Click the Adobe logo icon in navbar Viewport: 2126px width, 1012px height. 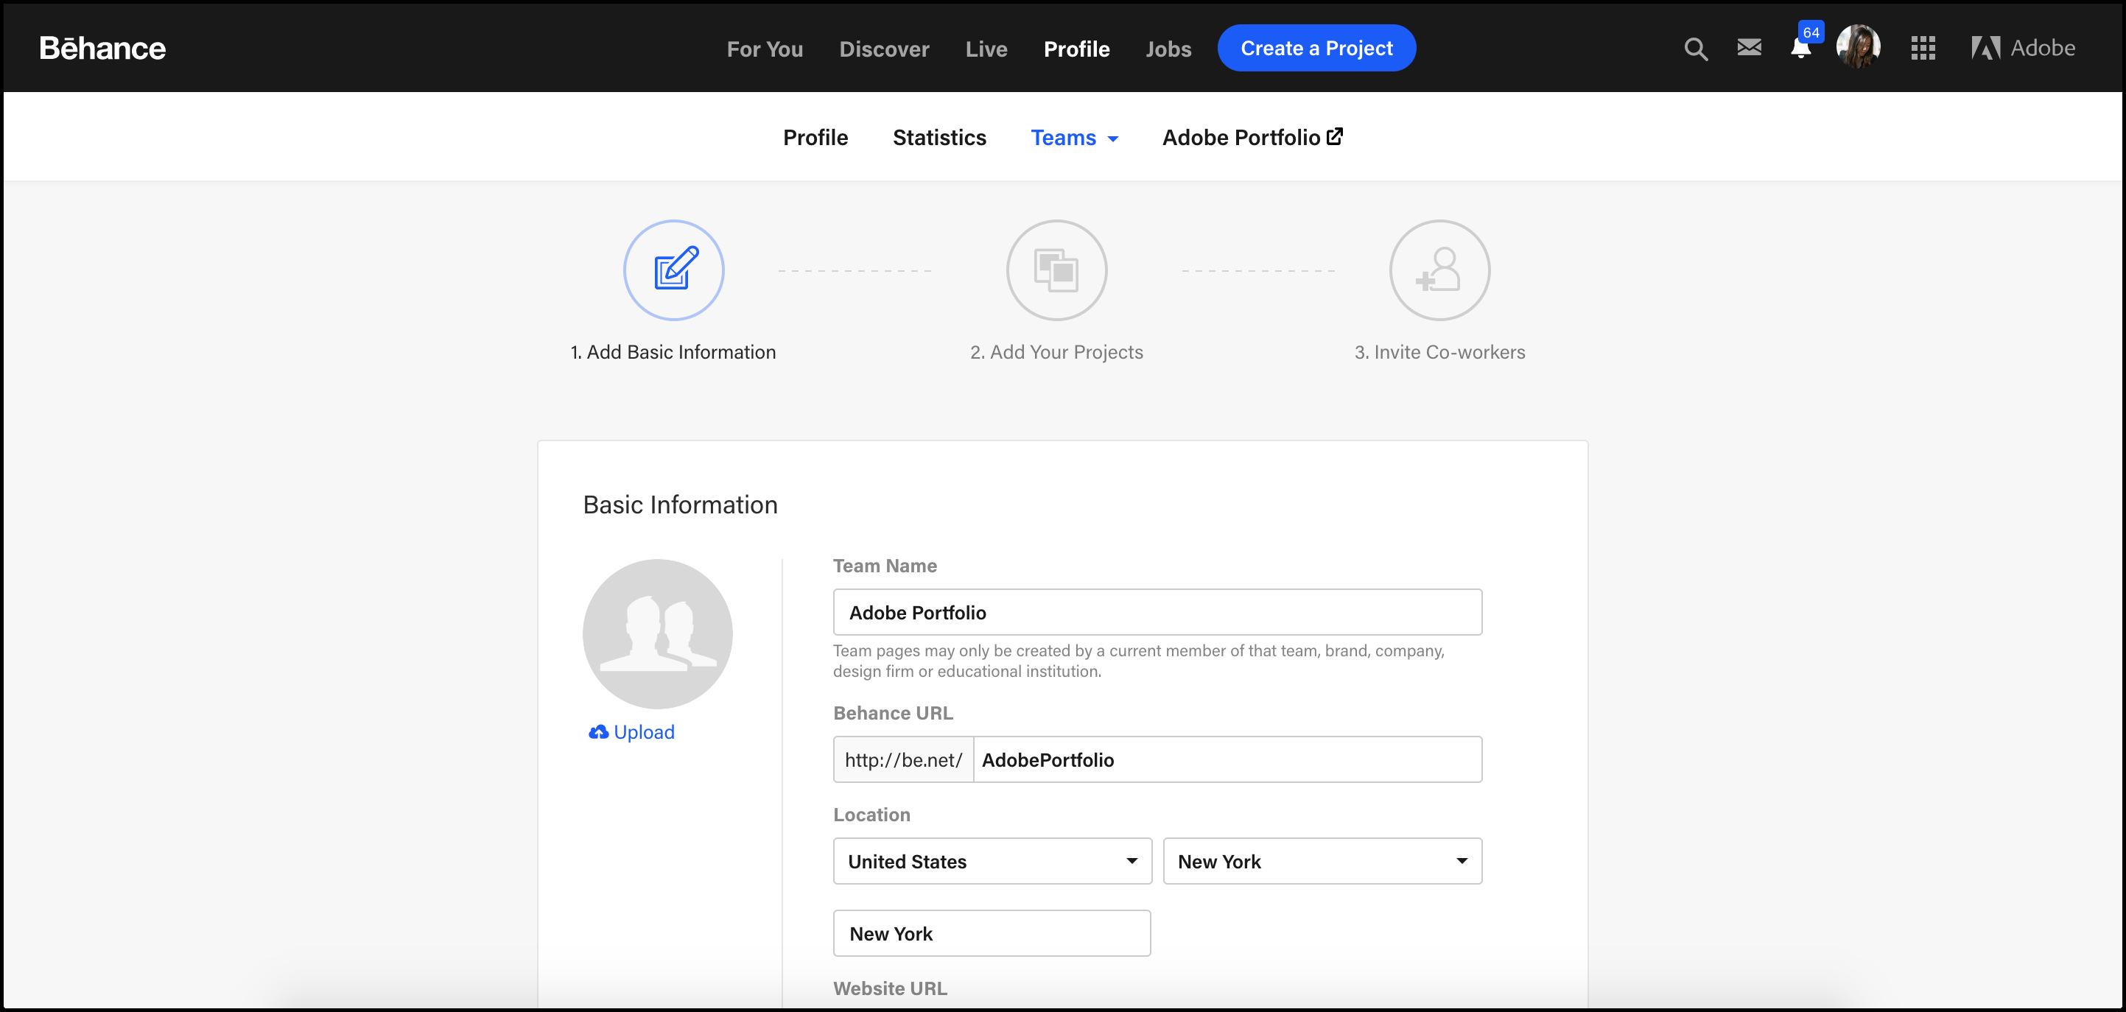1984,47
